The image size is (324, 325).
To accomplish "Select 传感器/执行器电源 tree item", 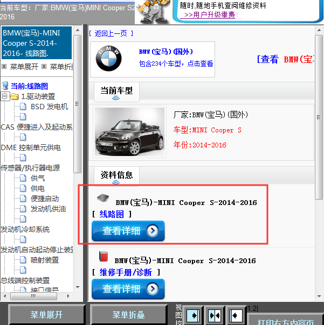I will tap(30, 168).
